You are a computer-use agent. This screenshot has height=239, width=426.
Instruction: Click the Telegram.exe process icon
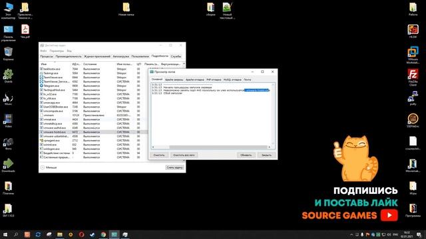(41, 86)
